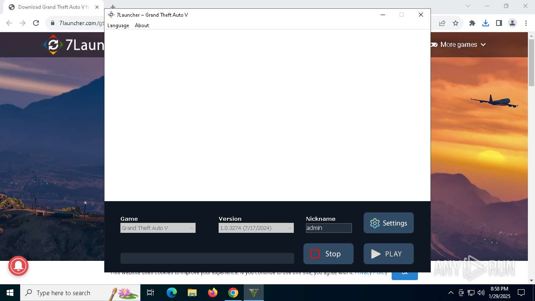Launch Firefox from taskbar
The height and width of the screenshot is (301, 535).
click(x=213, y=293)
